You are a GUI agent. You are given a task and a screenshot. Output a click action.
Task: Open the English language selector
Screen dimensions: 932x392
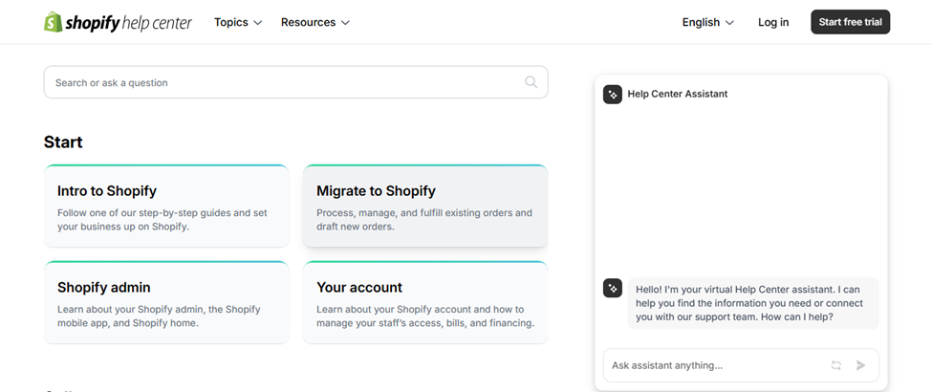pyautogui.click(x=707, y=22)
